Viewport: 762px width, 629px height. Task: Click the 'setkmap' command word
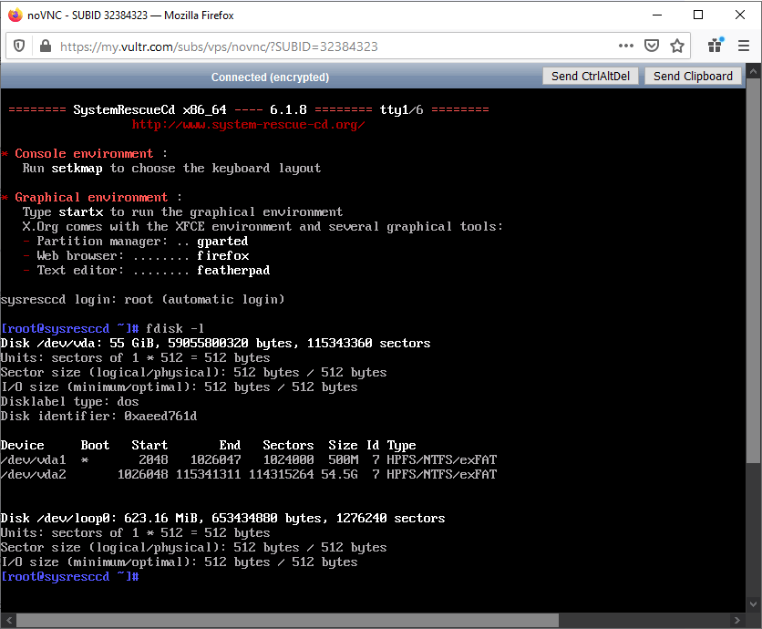tap(77, 169)
